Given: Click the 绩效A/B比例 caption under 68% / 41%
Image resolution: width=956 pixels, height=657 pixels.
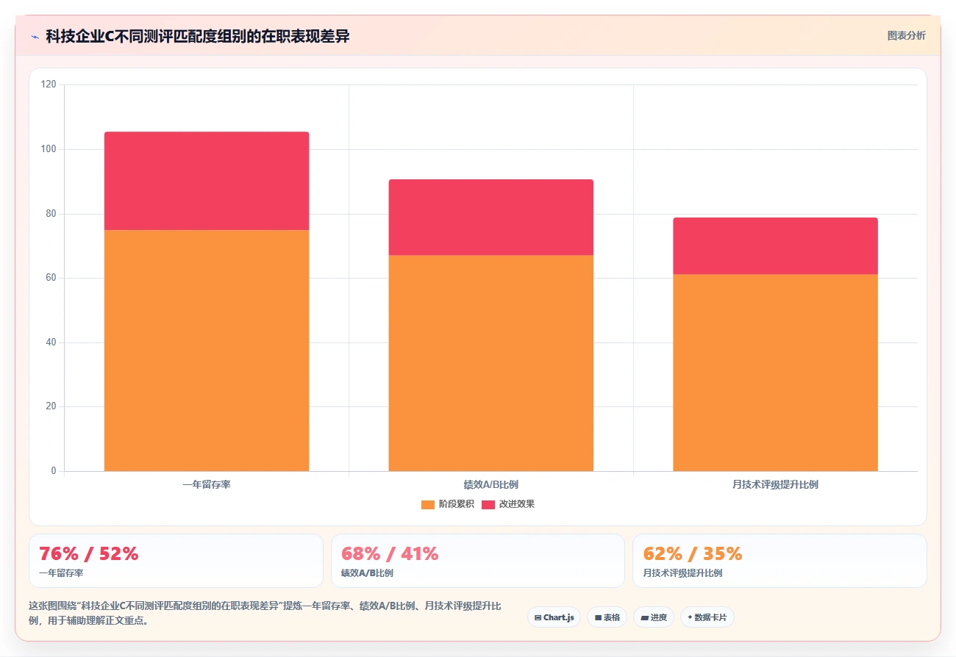Looking at the screenshot, I should pos(367,573).
